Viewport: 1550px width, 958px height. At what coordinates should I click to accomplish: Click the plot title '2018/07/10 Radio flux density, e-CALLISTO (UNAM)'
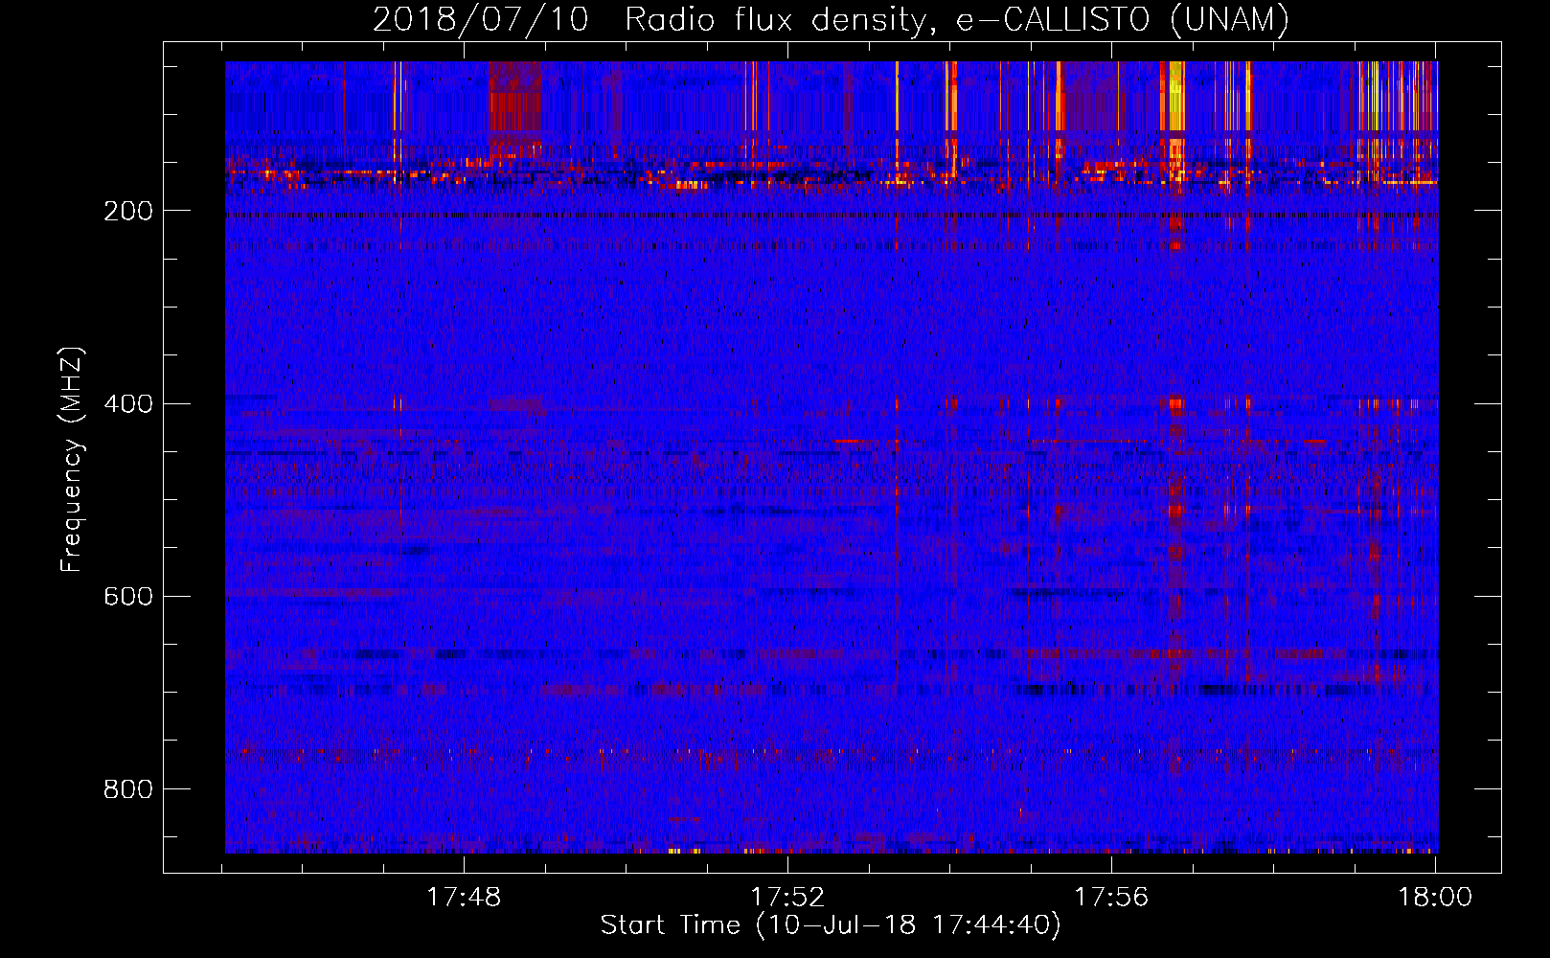[831, 19]
